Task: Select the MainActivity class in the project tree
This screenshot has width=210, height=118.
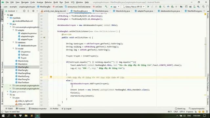Action: click(x=23, y=61)
